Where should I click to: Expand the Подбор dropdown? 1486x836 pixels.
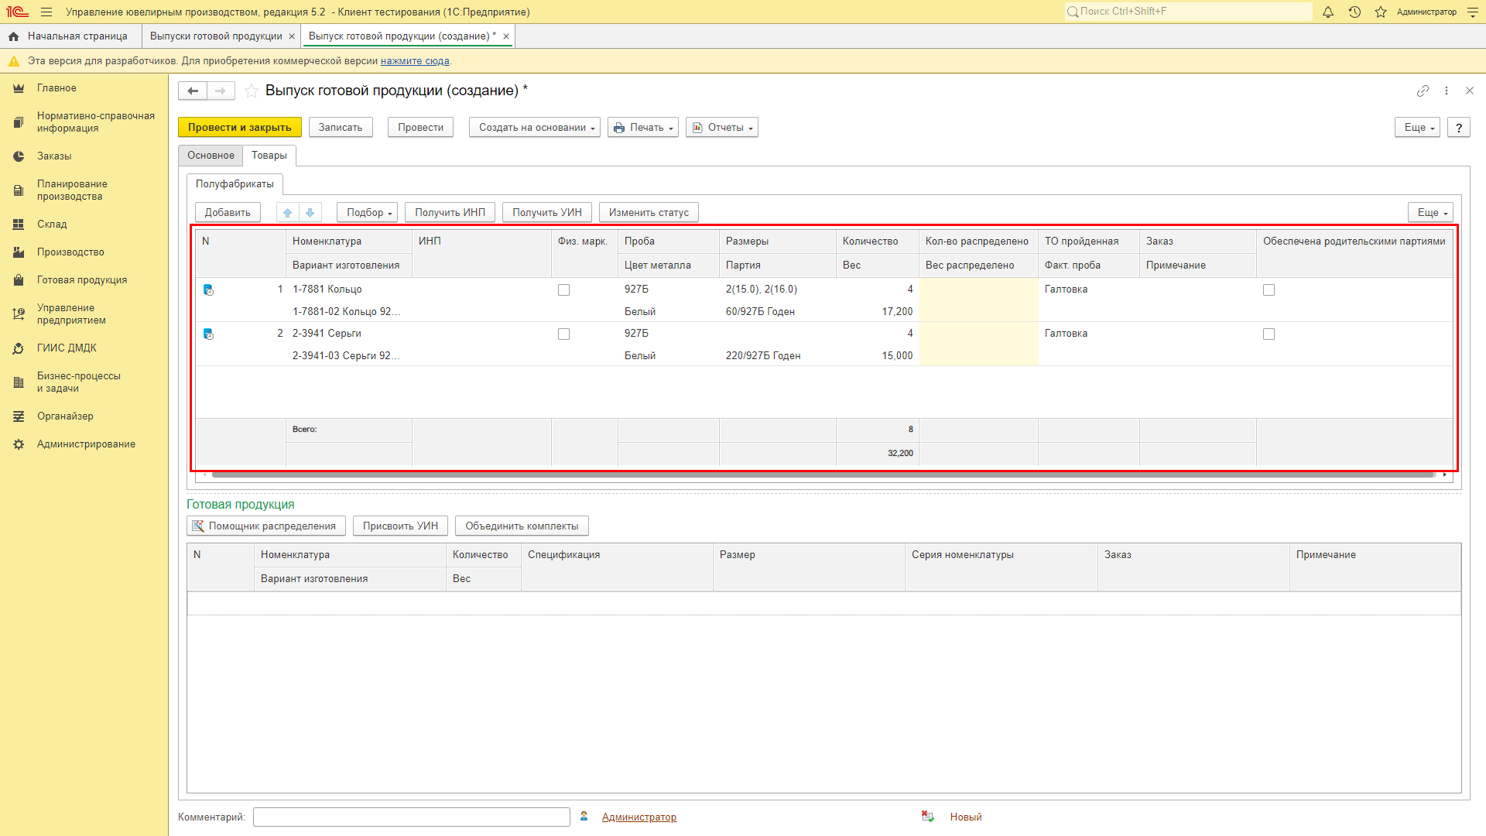pyautogui.click(x=367, y=212)
